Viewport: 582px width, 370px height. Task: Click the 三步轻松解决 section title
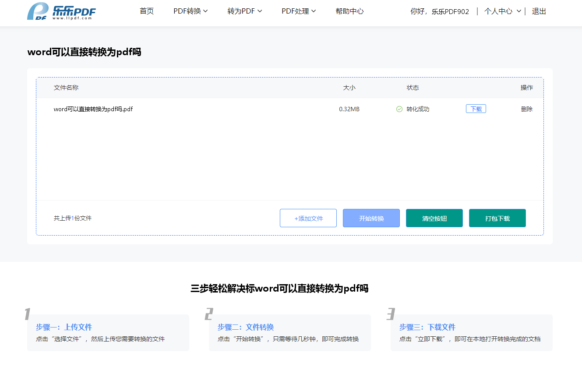click(279, 289)
